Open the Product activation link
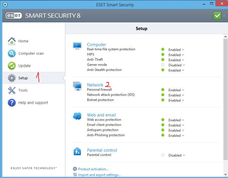228x178 pixels. (93, 169)
